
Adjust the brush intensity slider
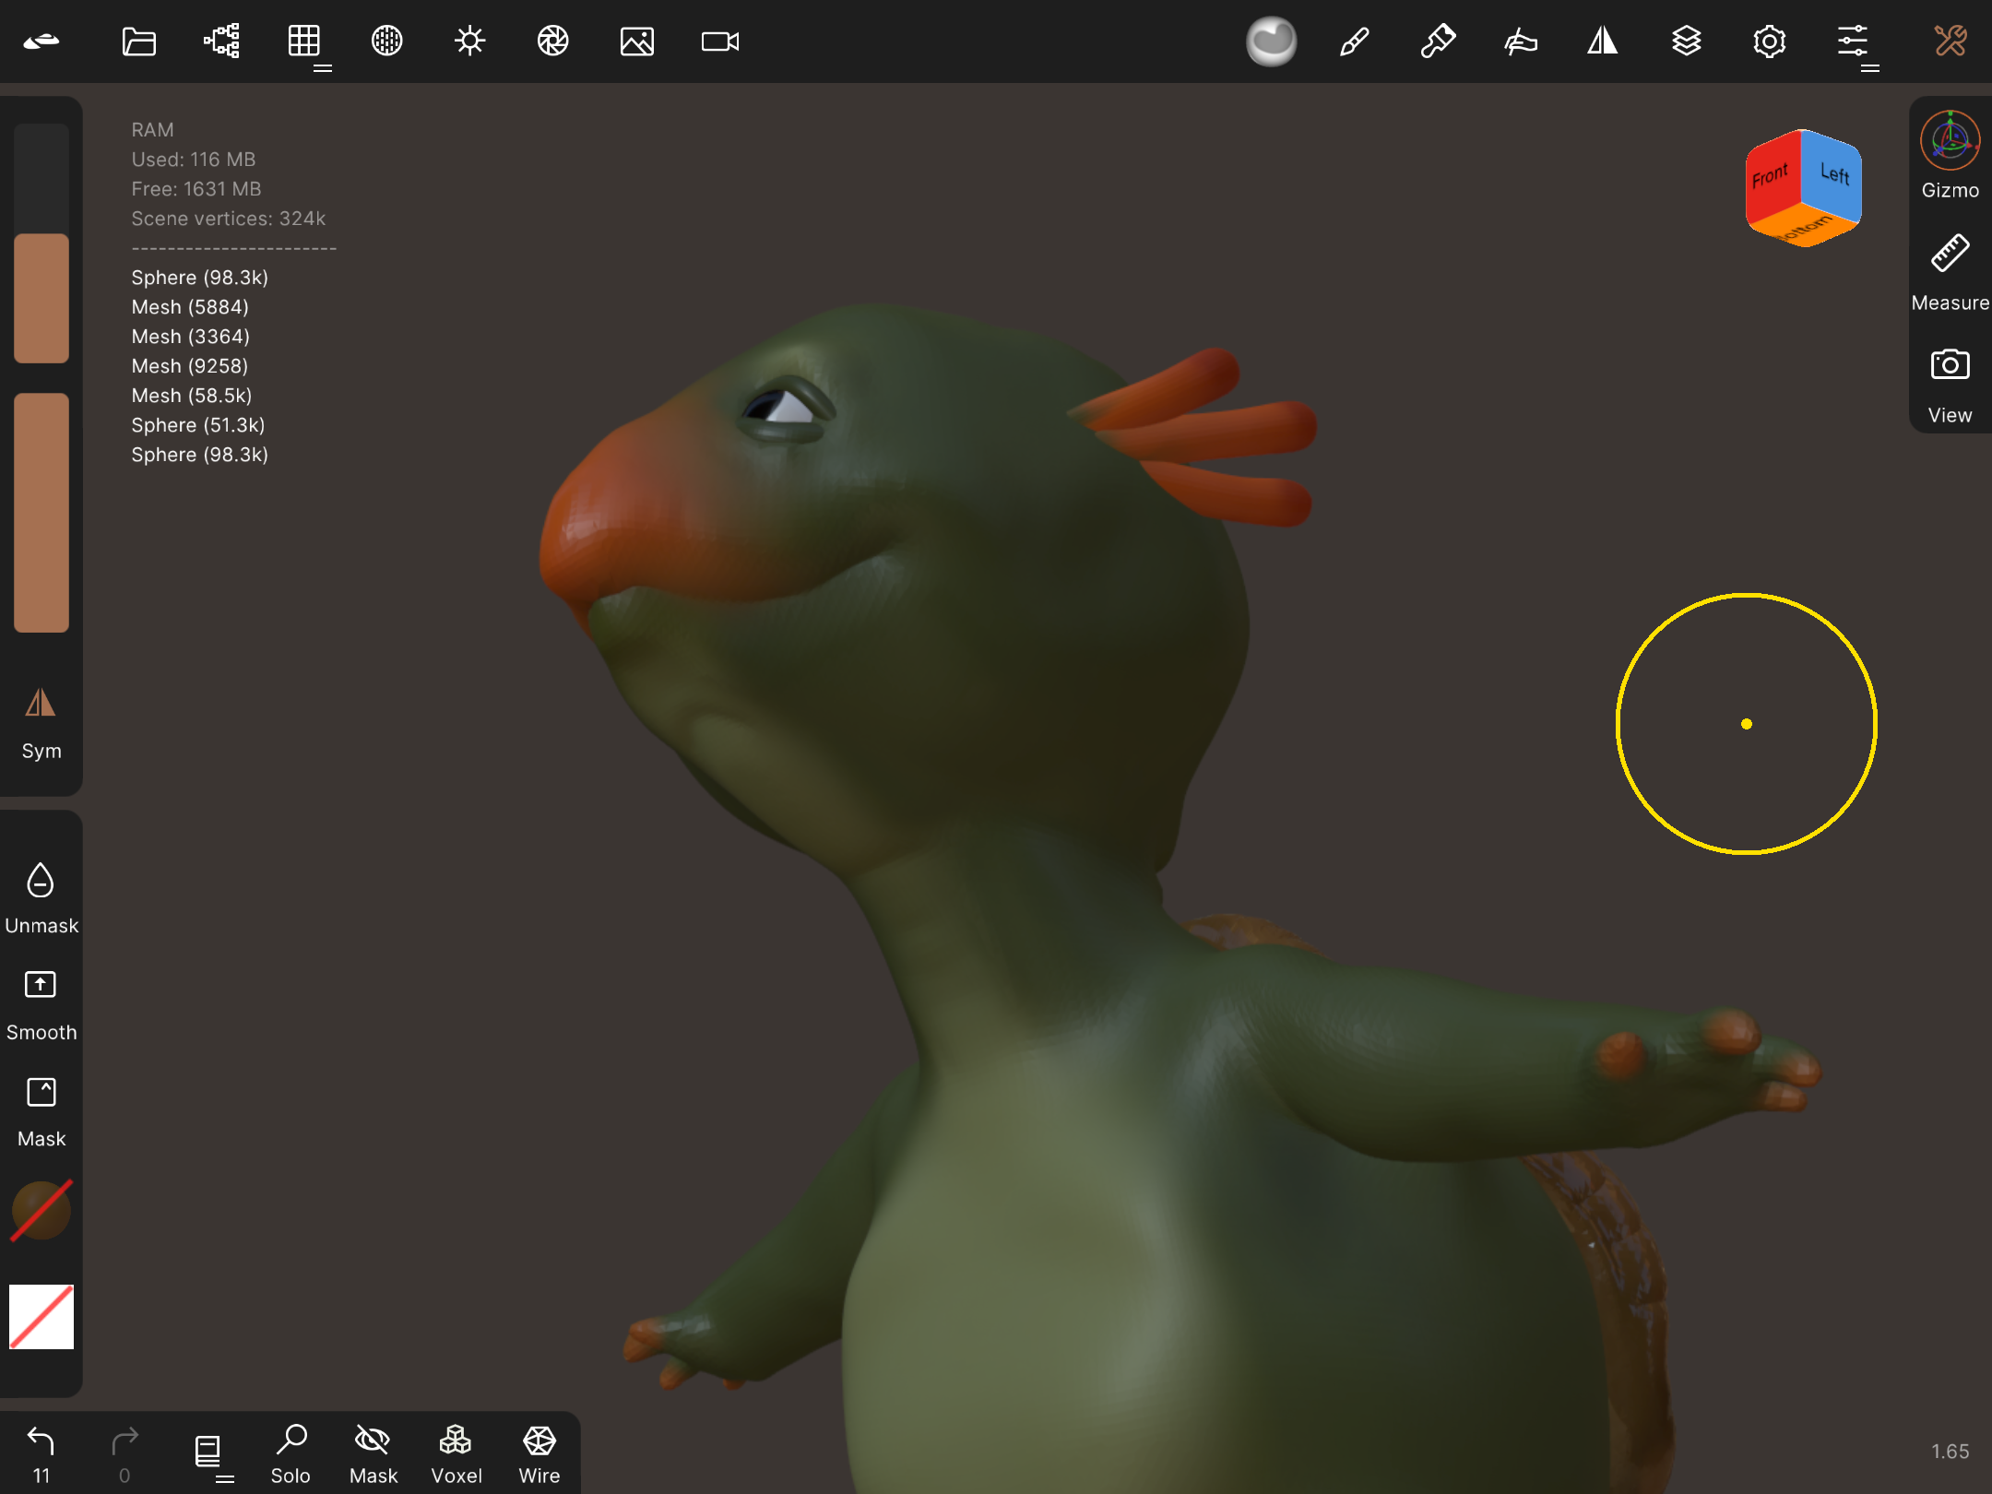(41, 512)
